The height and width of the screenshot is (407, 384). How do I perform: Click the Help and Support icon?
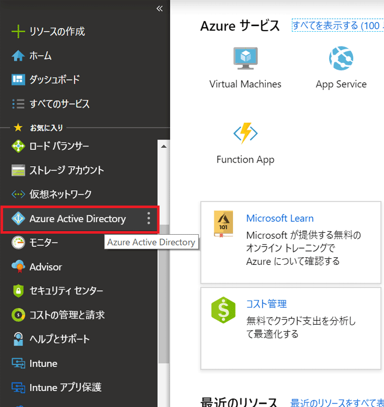[18, 339]
